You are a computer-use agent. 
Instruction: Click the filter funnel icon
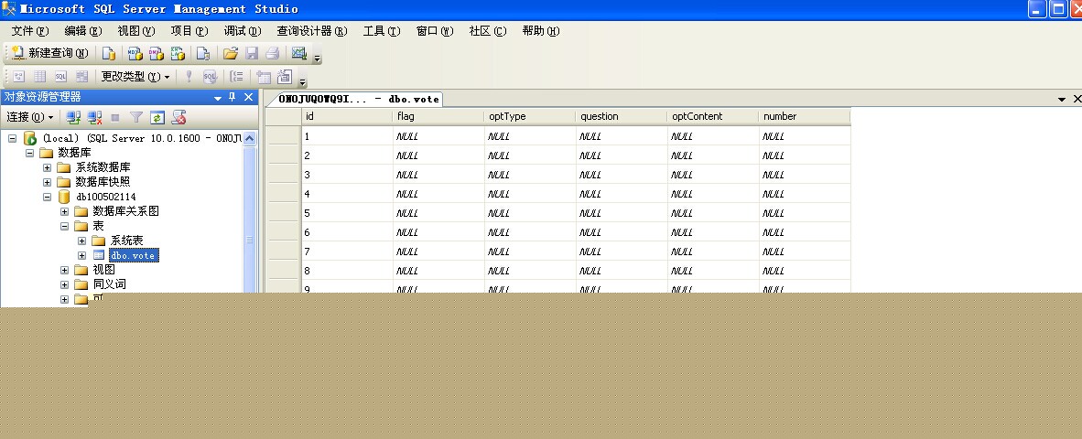point(136,117)
